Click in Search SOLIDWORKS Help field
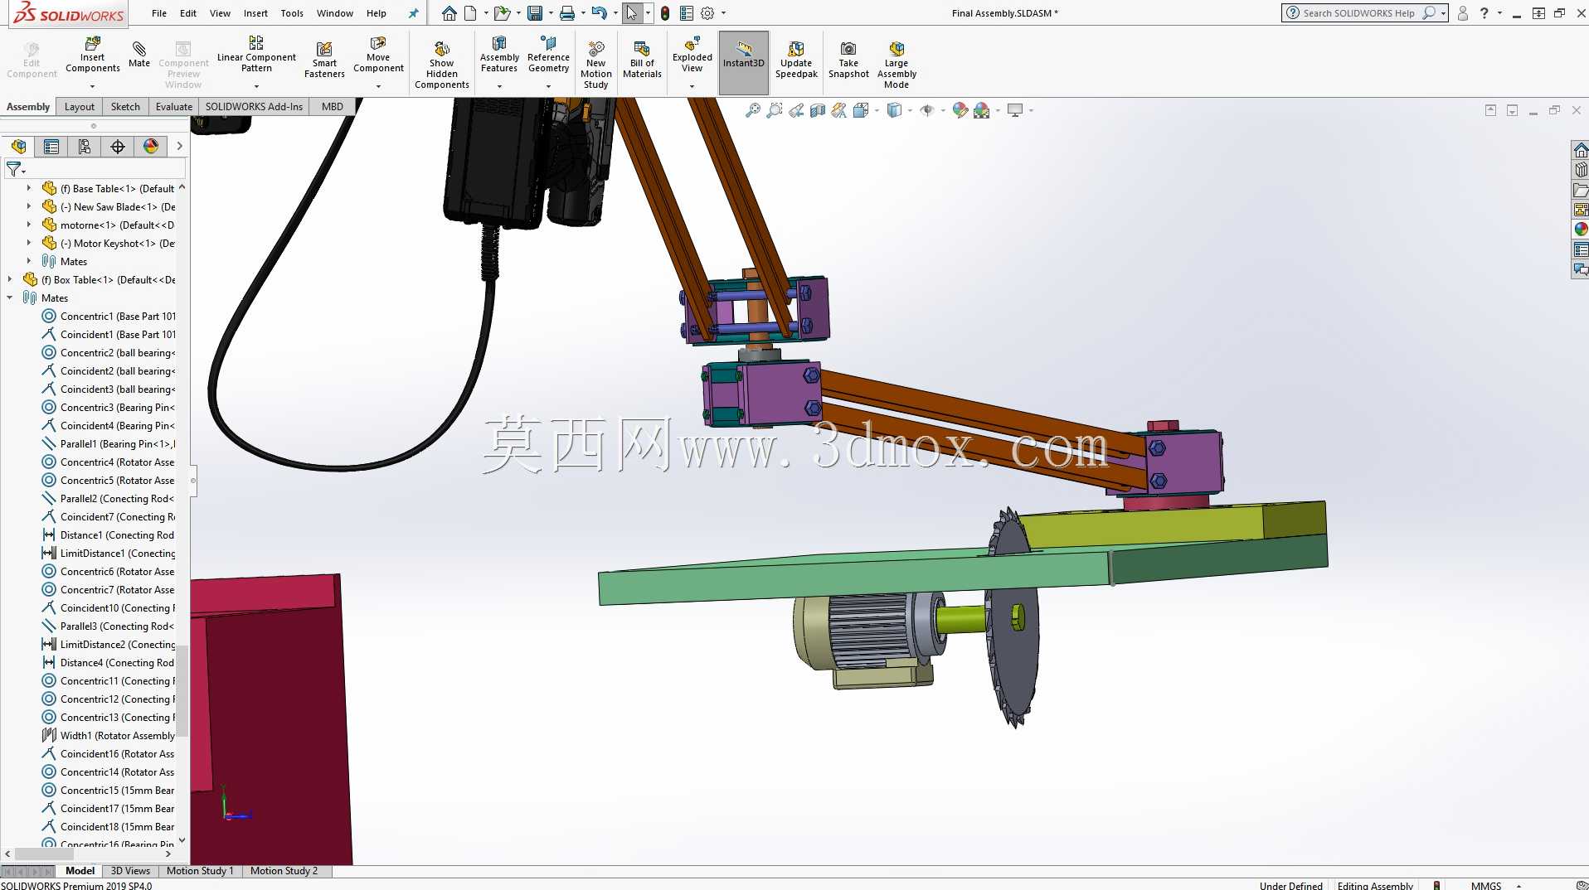The width and height of the screenshot is (1589, 890). pos(1358,13)
